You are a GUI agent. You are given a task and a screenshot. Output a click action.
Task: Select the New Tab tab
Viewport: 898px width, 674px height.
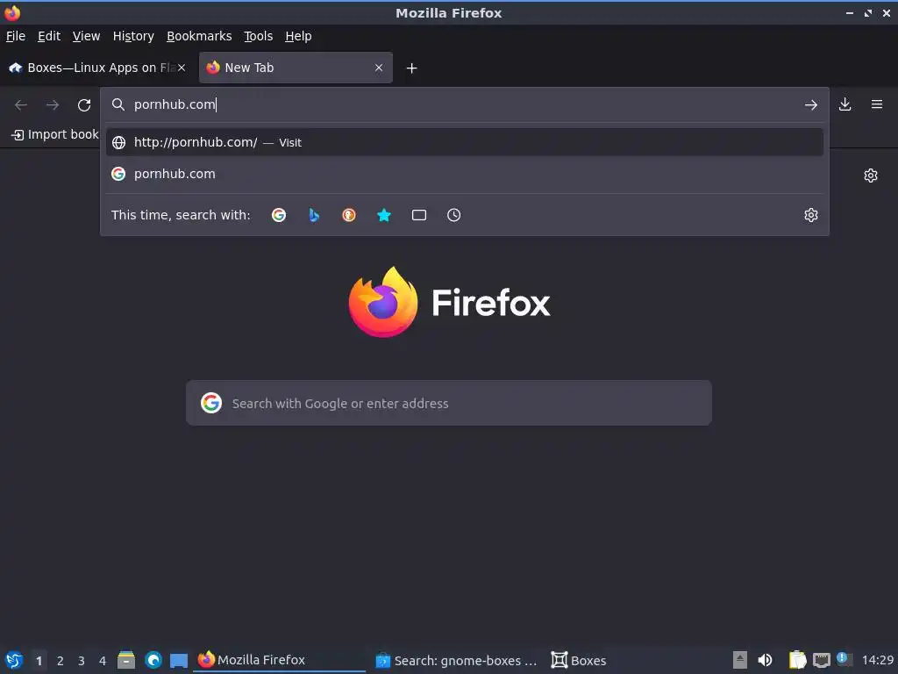tap(296, 68)
